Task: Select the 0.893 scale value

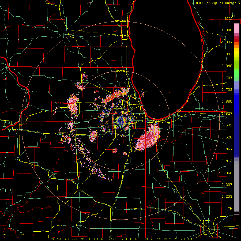Action: tap(227, 54)
